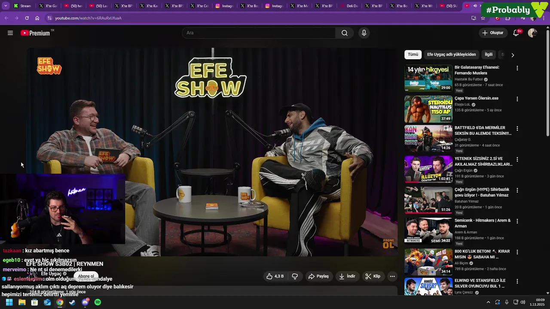This screenshot has width=550, height=309.
Task: Go forward with the browser forward arrow
Action: pyautogui.click(x=16, y=18)
